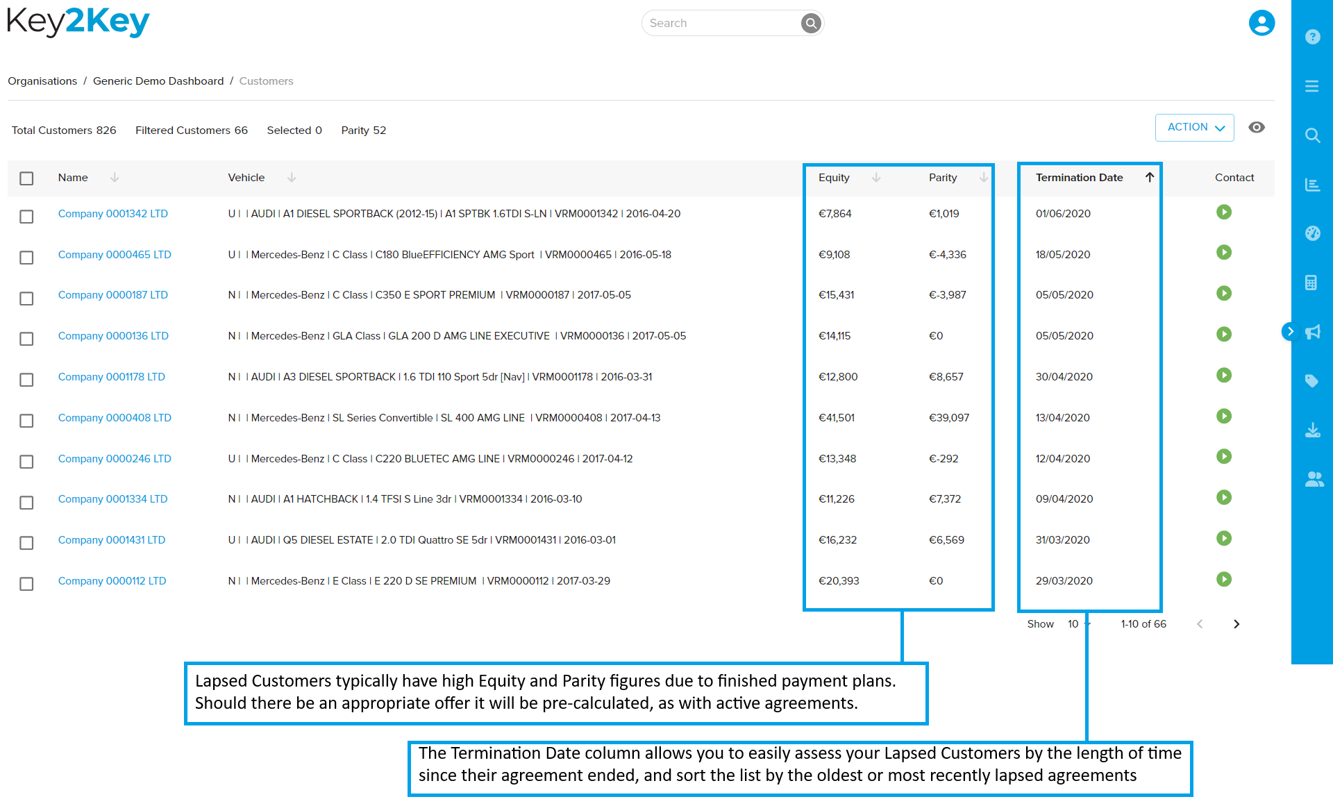
Task: Click contact play icon for Company 0000408 LTD
Action: pyautogui.click(x=1224, y=416)
